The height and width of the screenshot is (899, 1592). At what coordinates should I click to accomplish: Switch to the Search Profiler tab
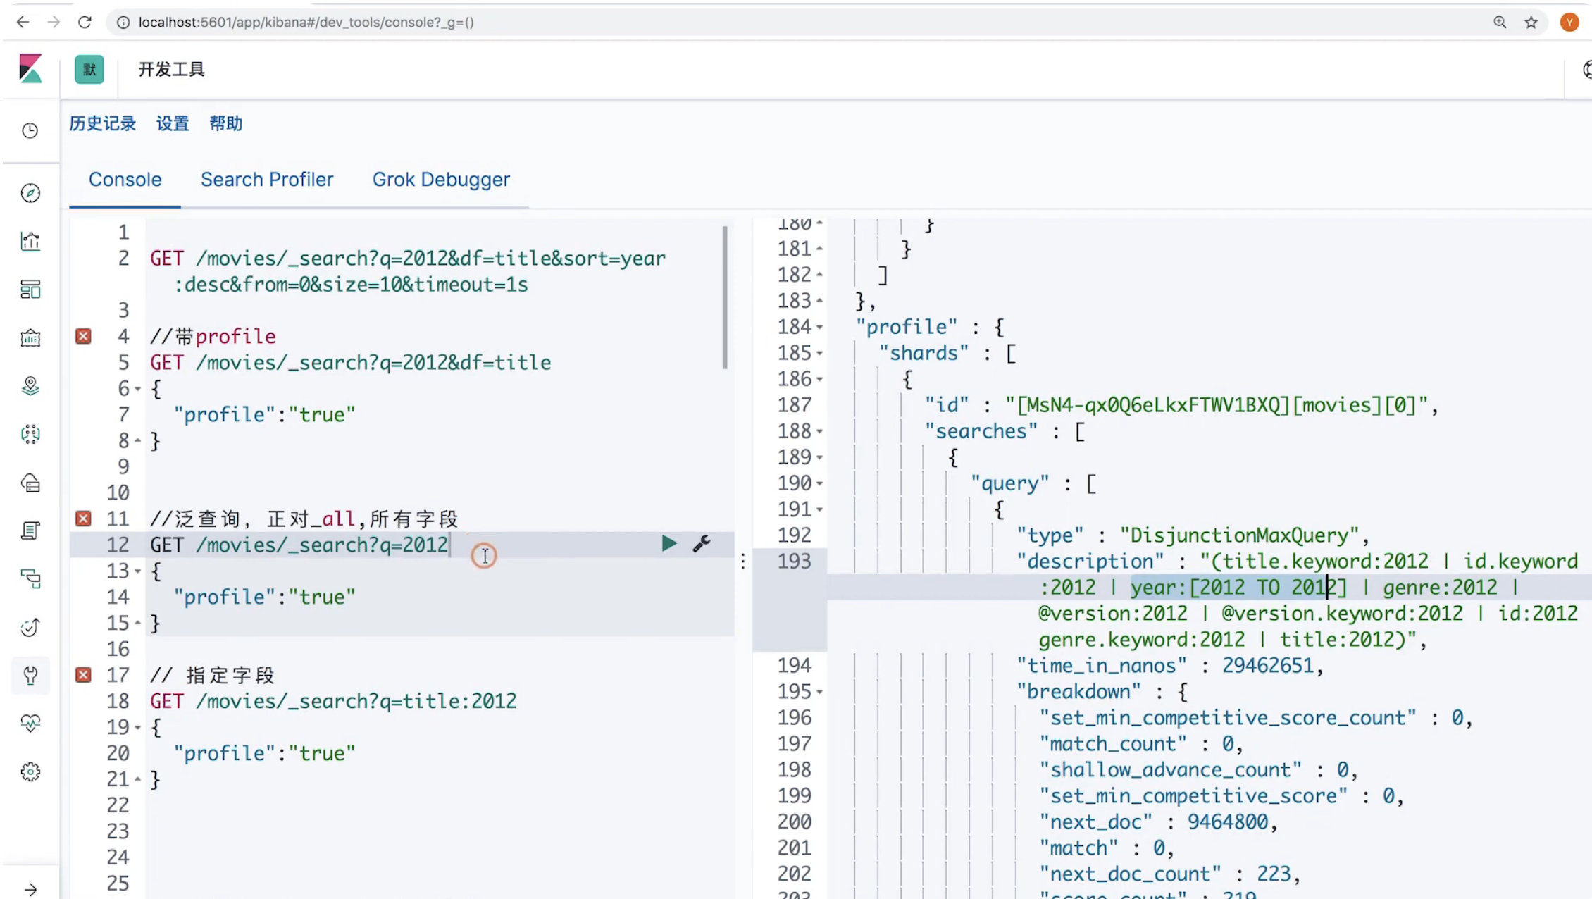point(267,180)
